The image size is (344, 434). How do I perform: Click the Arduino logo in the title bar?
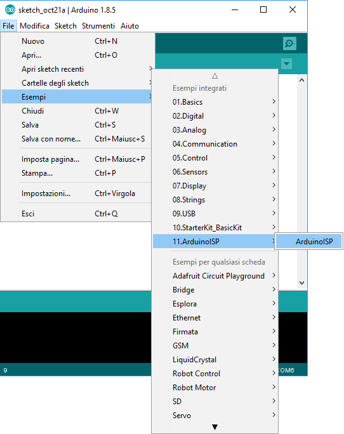pyautogui.click(x=10, y=10)
